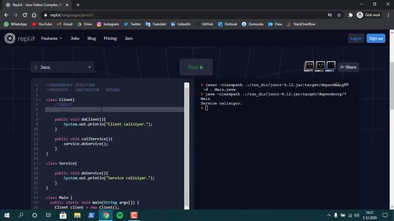Open the browser extensions puzzle icon
The width and height of the screenshot is (394, 221).
(350, 15)
